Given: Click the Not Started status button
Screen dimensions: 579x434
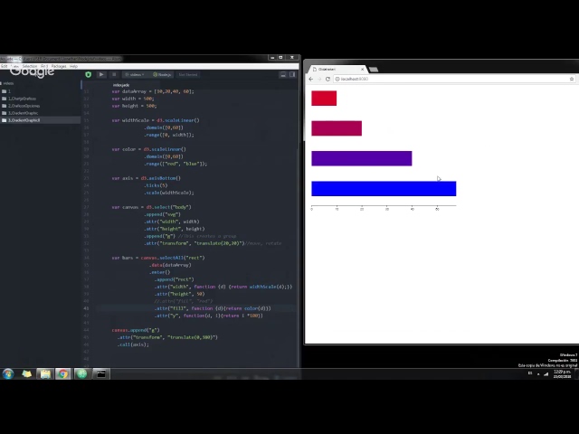Looking at the screenshot, I should pyautogui.click(x=188, y=74).
